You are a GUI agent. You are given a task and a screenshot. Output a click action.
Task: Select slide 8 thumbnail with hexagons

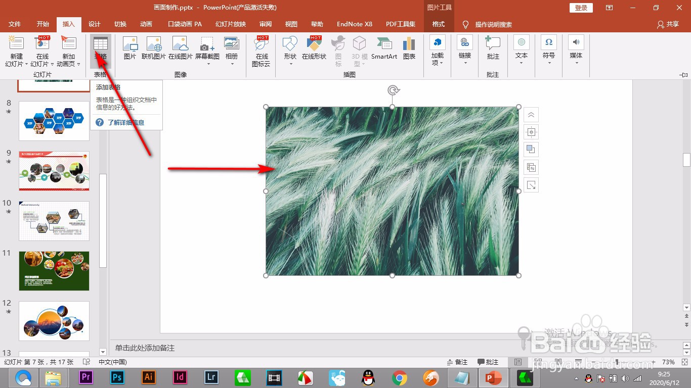click(54, 121)
